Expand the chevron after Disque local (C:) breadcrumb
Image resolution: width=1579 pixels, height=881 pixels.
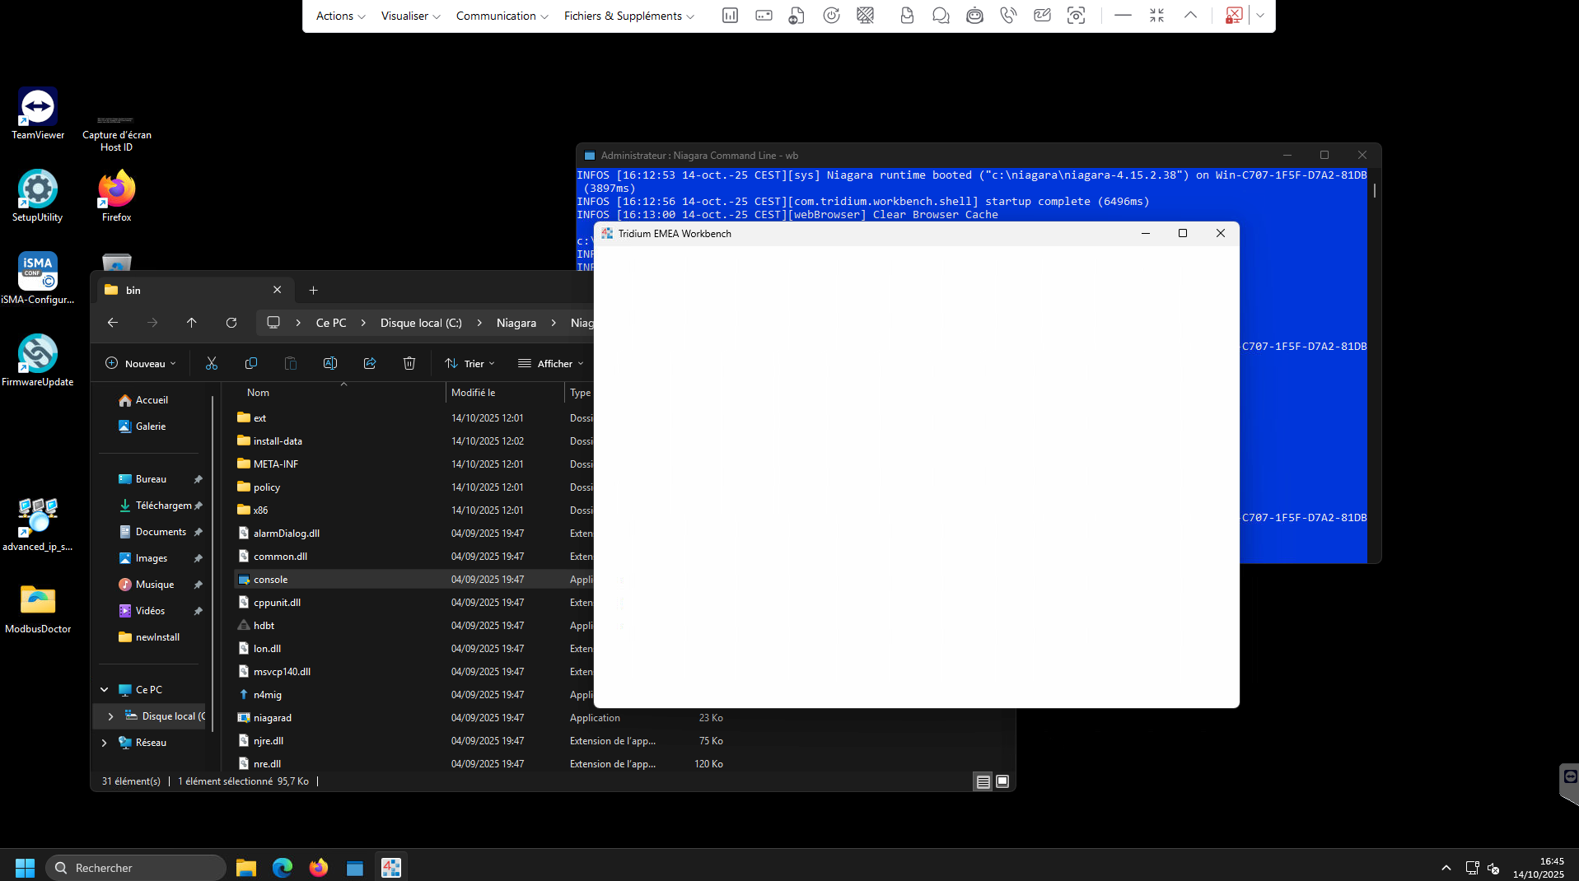[479, 323]
